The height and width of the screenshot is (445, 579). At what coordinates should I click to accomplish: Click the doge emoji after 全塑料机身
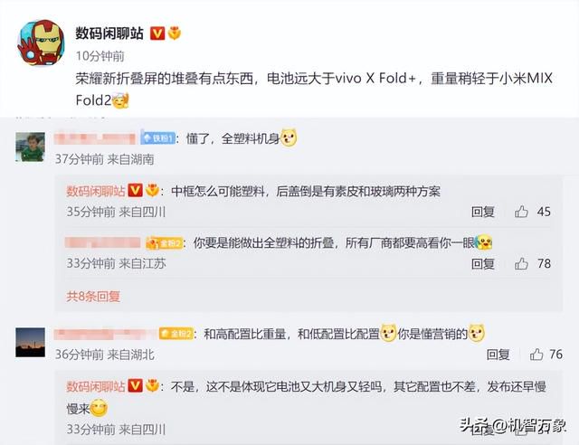click(289, 138)
